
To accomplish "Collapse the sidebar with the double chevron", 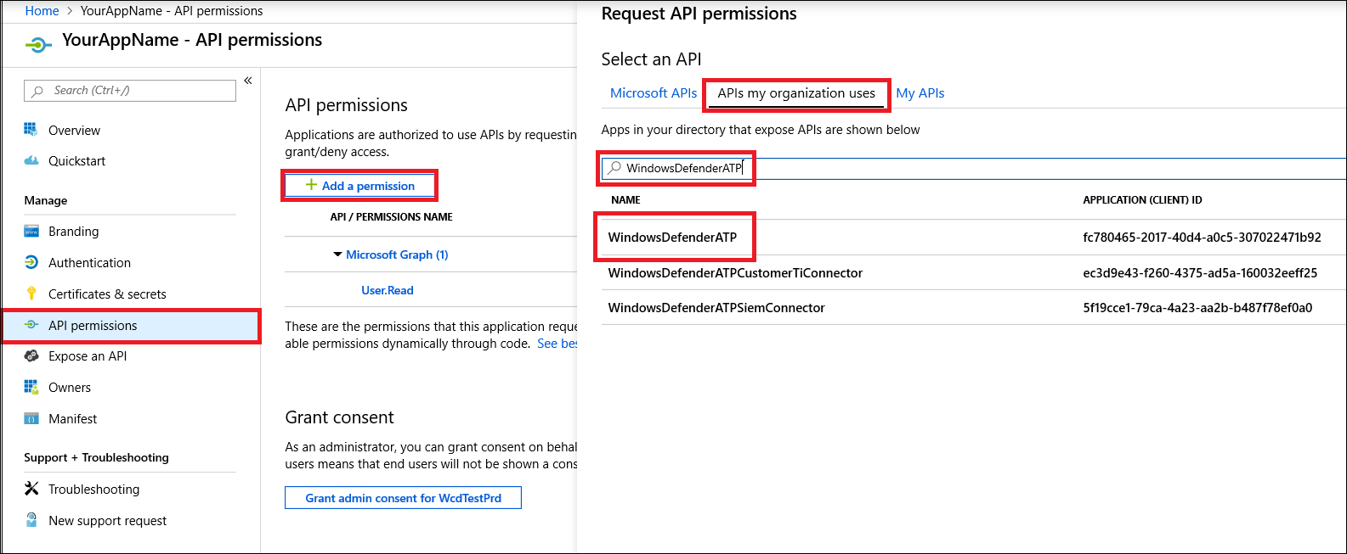I will point(248,81).
